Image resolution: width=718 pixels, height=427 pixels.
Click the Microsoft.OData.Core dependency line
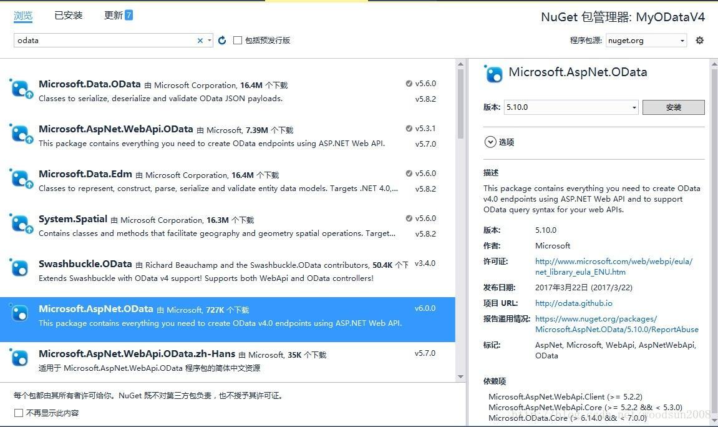click(x=567, y=418)
